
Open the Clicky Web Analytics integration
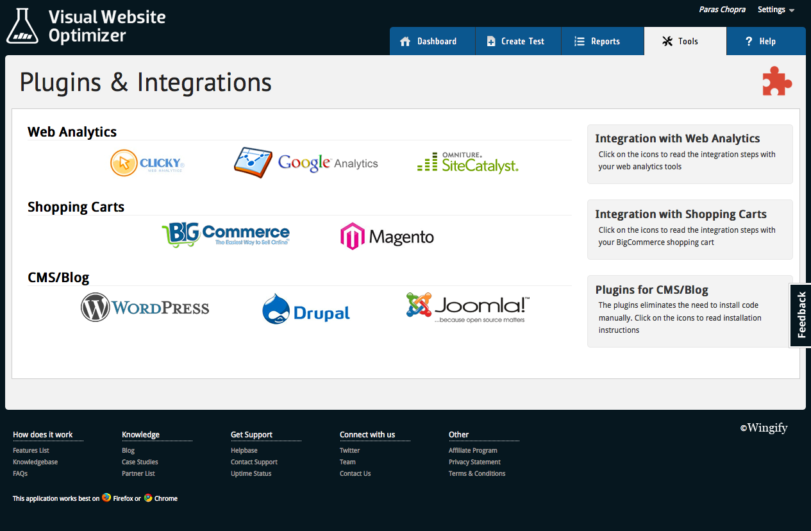coord(147,163)
